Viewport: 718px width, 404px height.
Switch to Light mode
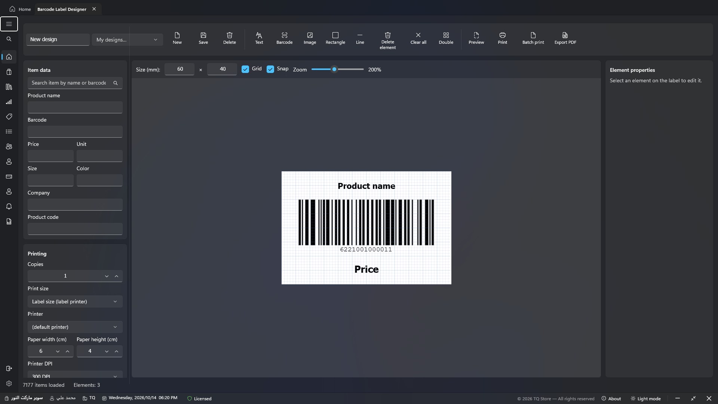pos(645,399)
